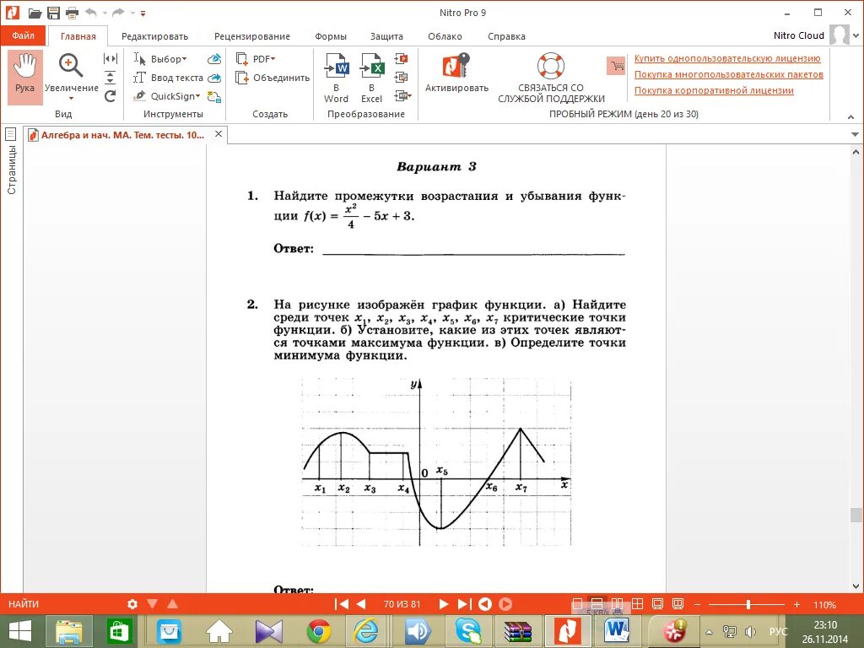Screen dimensions: 864x648
Task: Switch to Рецензирование tab
Action: tap(251, 36)
